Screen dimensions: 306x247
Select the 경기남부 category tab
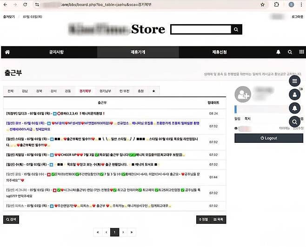point(105,91)
